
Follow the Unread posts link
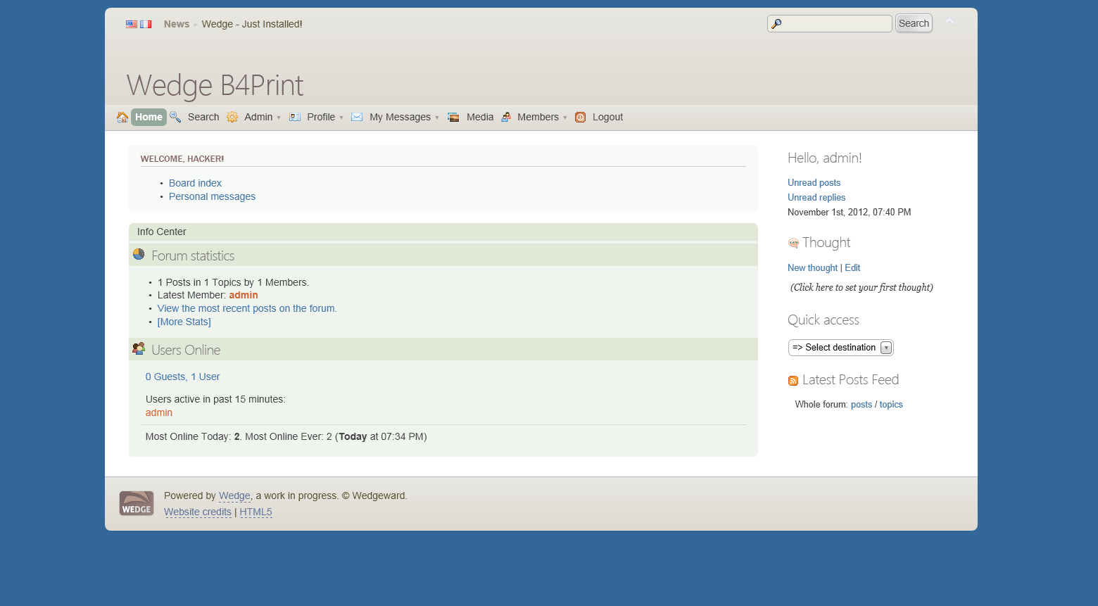pos(814,182)
